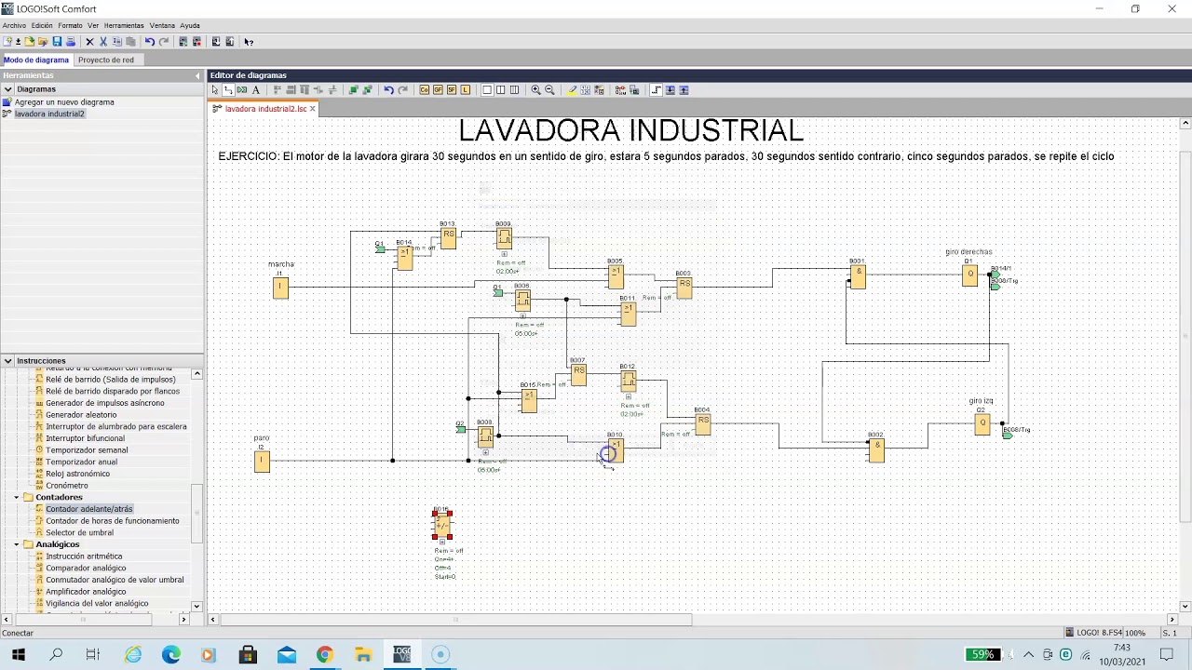Screen dimensions: 1192x670
Task: Stop LOGO! with the red module icon
Action: (x=196, y=42)
